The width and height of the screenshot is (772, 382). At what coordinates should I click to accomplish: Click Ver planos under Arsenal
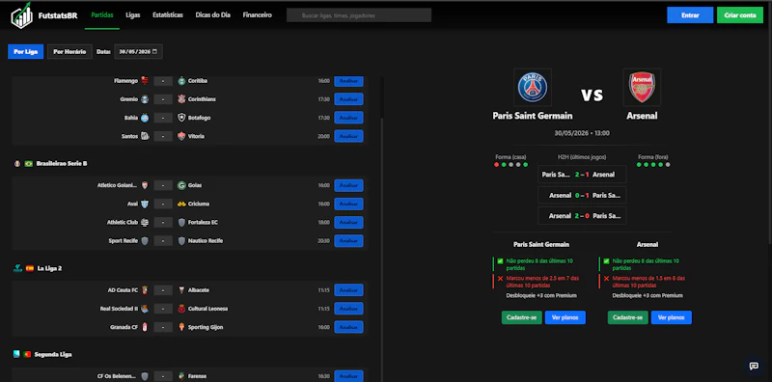tap(671, 317)
